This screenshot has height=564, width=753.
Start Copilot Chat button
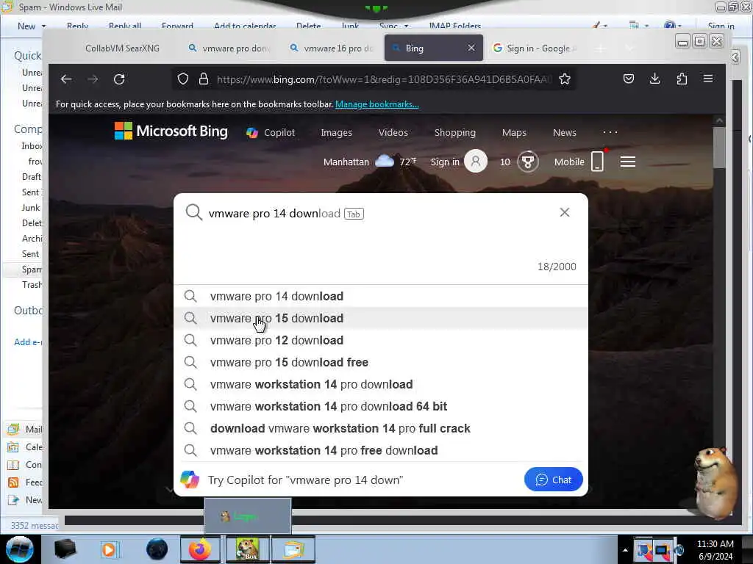(553, 480)
